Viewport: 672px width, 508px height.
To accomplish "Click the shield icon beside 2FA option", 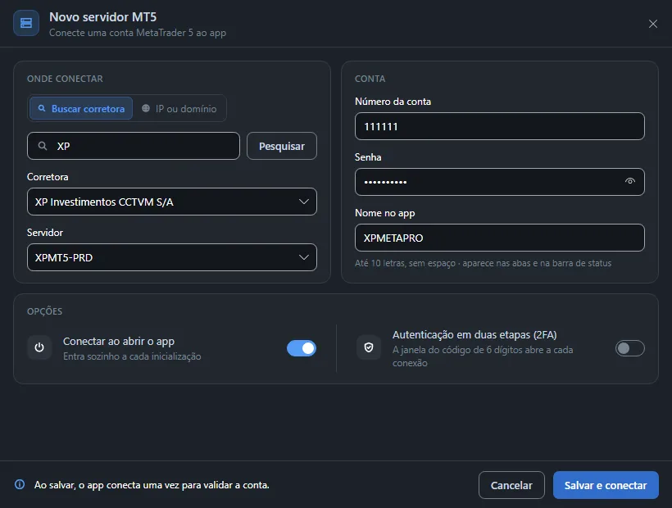I will (x=369, y=347).
